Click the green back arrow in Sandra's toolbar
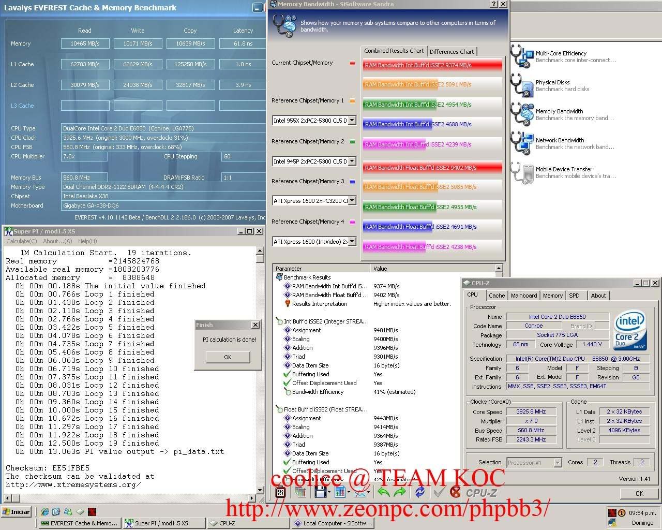Screen dimensions: 662x530 383,492
